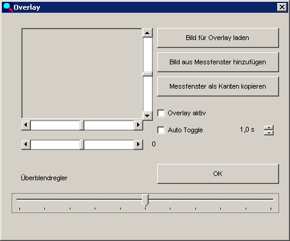Viewport: 290px width, 241px height.
Task: Click Messfenster als Kanten kopieren button
Action: 218,86
